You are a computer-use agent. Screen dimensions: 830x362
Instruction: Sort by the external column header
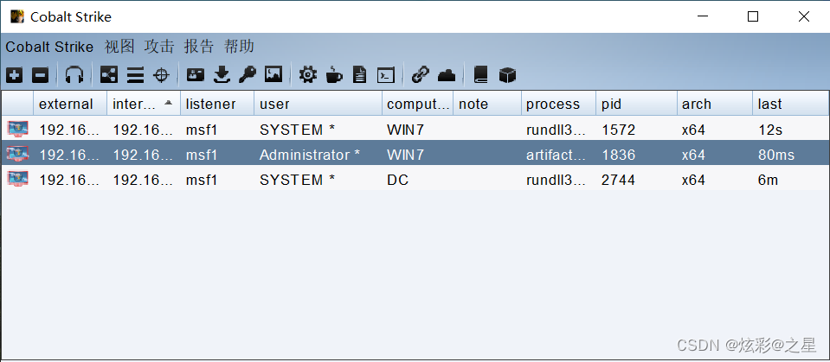(70, 104)
